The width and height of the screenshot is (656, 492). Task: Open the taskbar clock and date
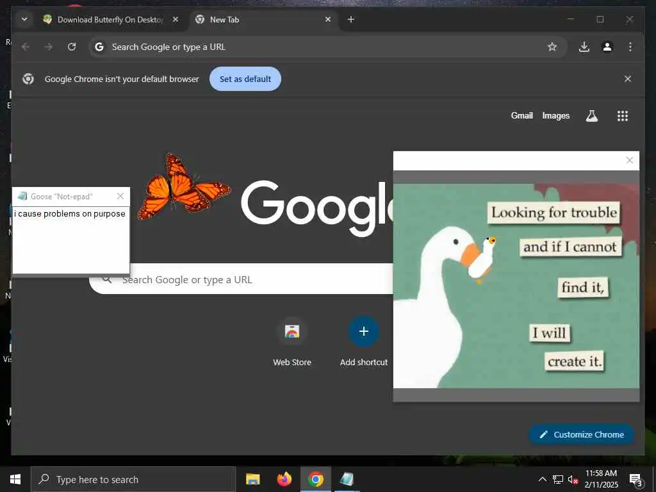[601, 479]
